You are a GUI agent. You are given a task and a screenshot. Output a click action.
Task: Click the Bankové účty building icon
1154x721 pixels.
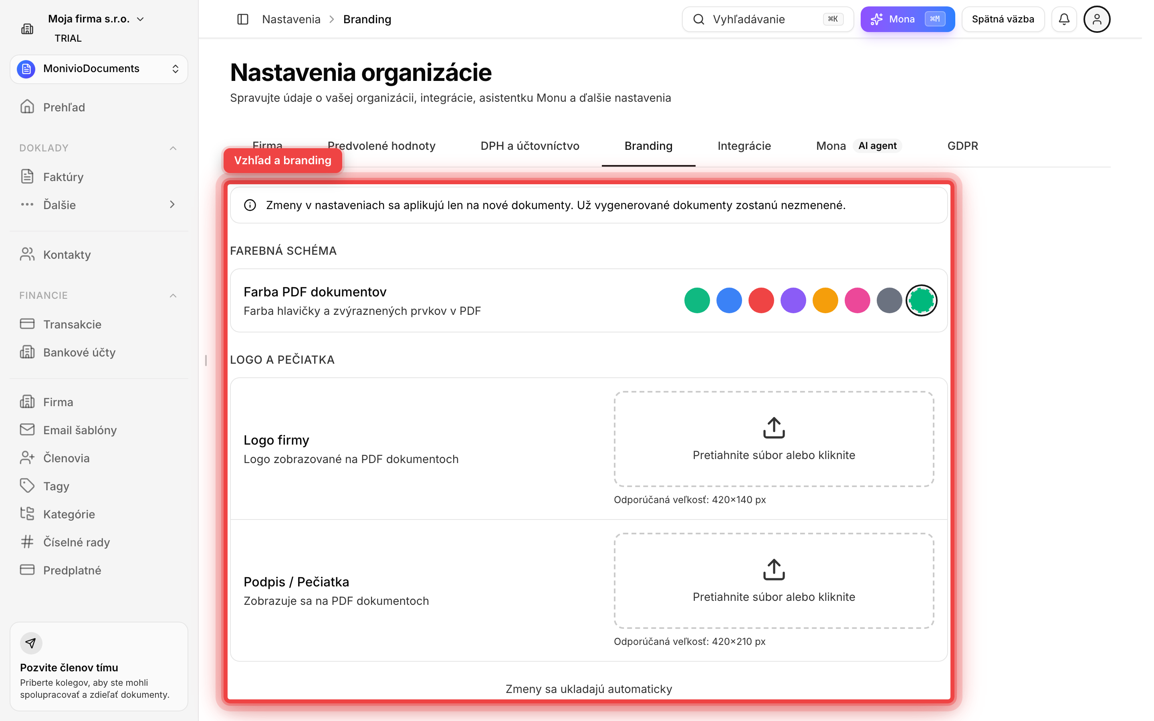point(27,352)
